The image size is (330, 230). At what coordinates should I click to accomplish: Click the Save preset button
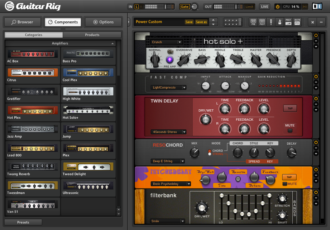pos(189,22)
